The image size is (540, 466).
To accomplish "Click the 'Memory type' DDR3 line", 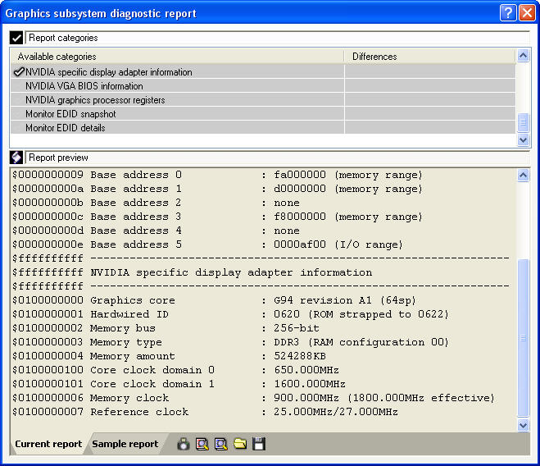I will [230, 342].
